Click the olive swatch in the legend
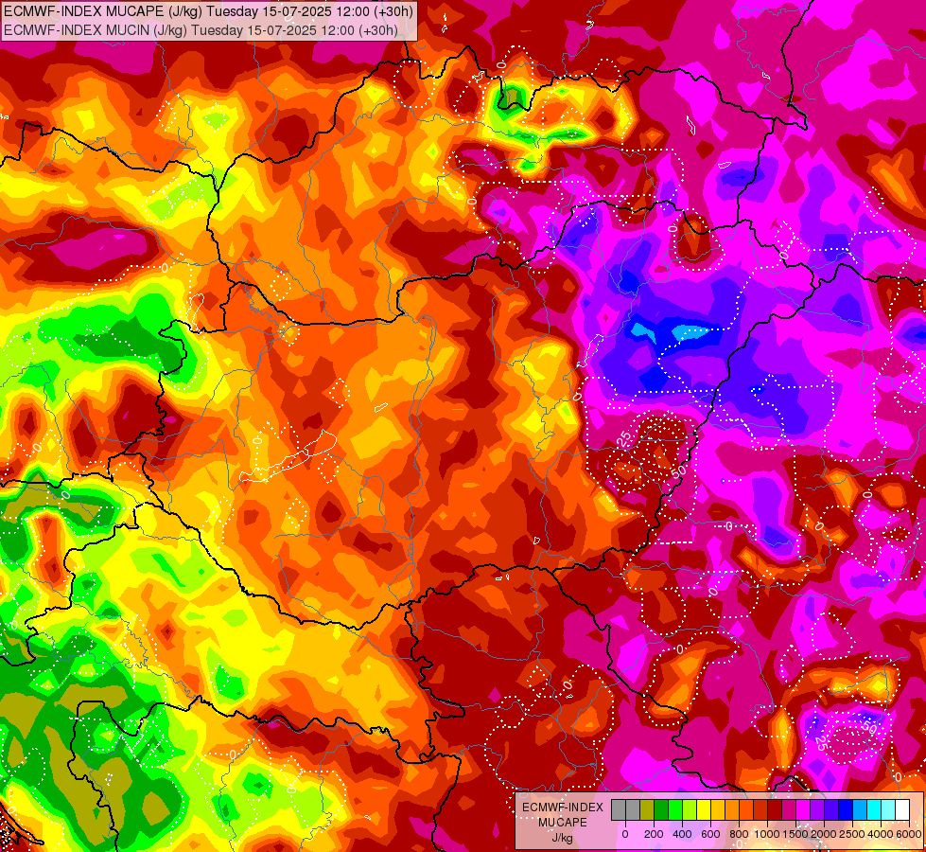Viewport: 926px width, 852px height. pyautogui.click(x=647, y=810)
